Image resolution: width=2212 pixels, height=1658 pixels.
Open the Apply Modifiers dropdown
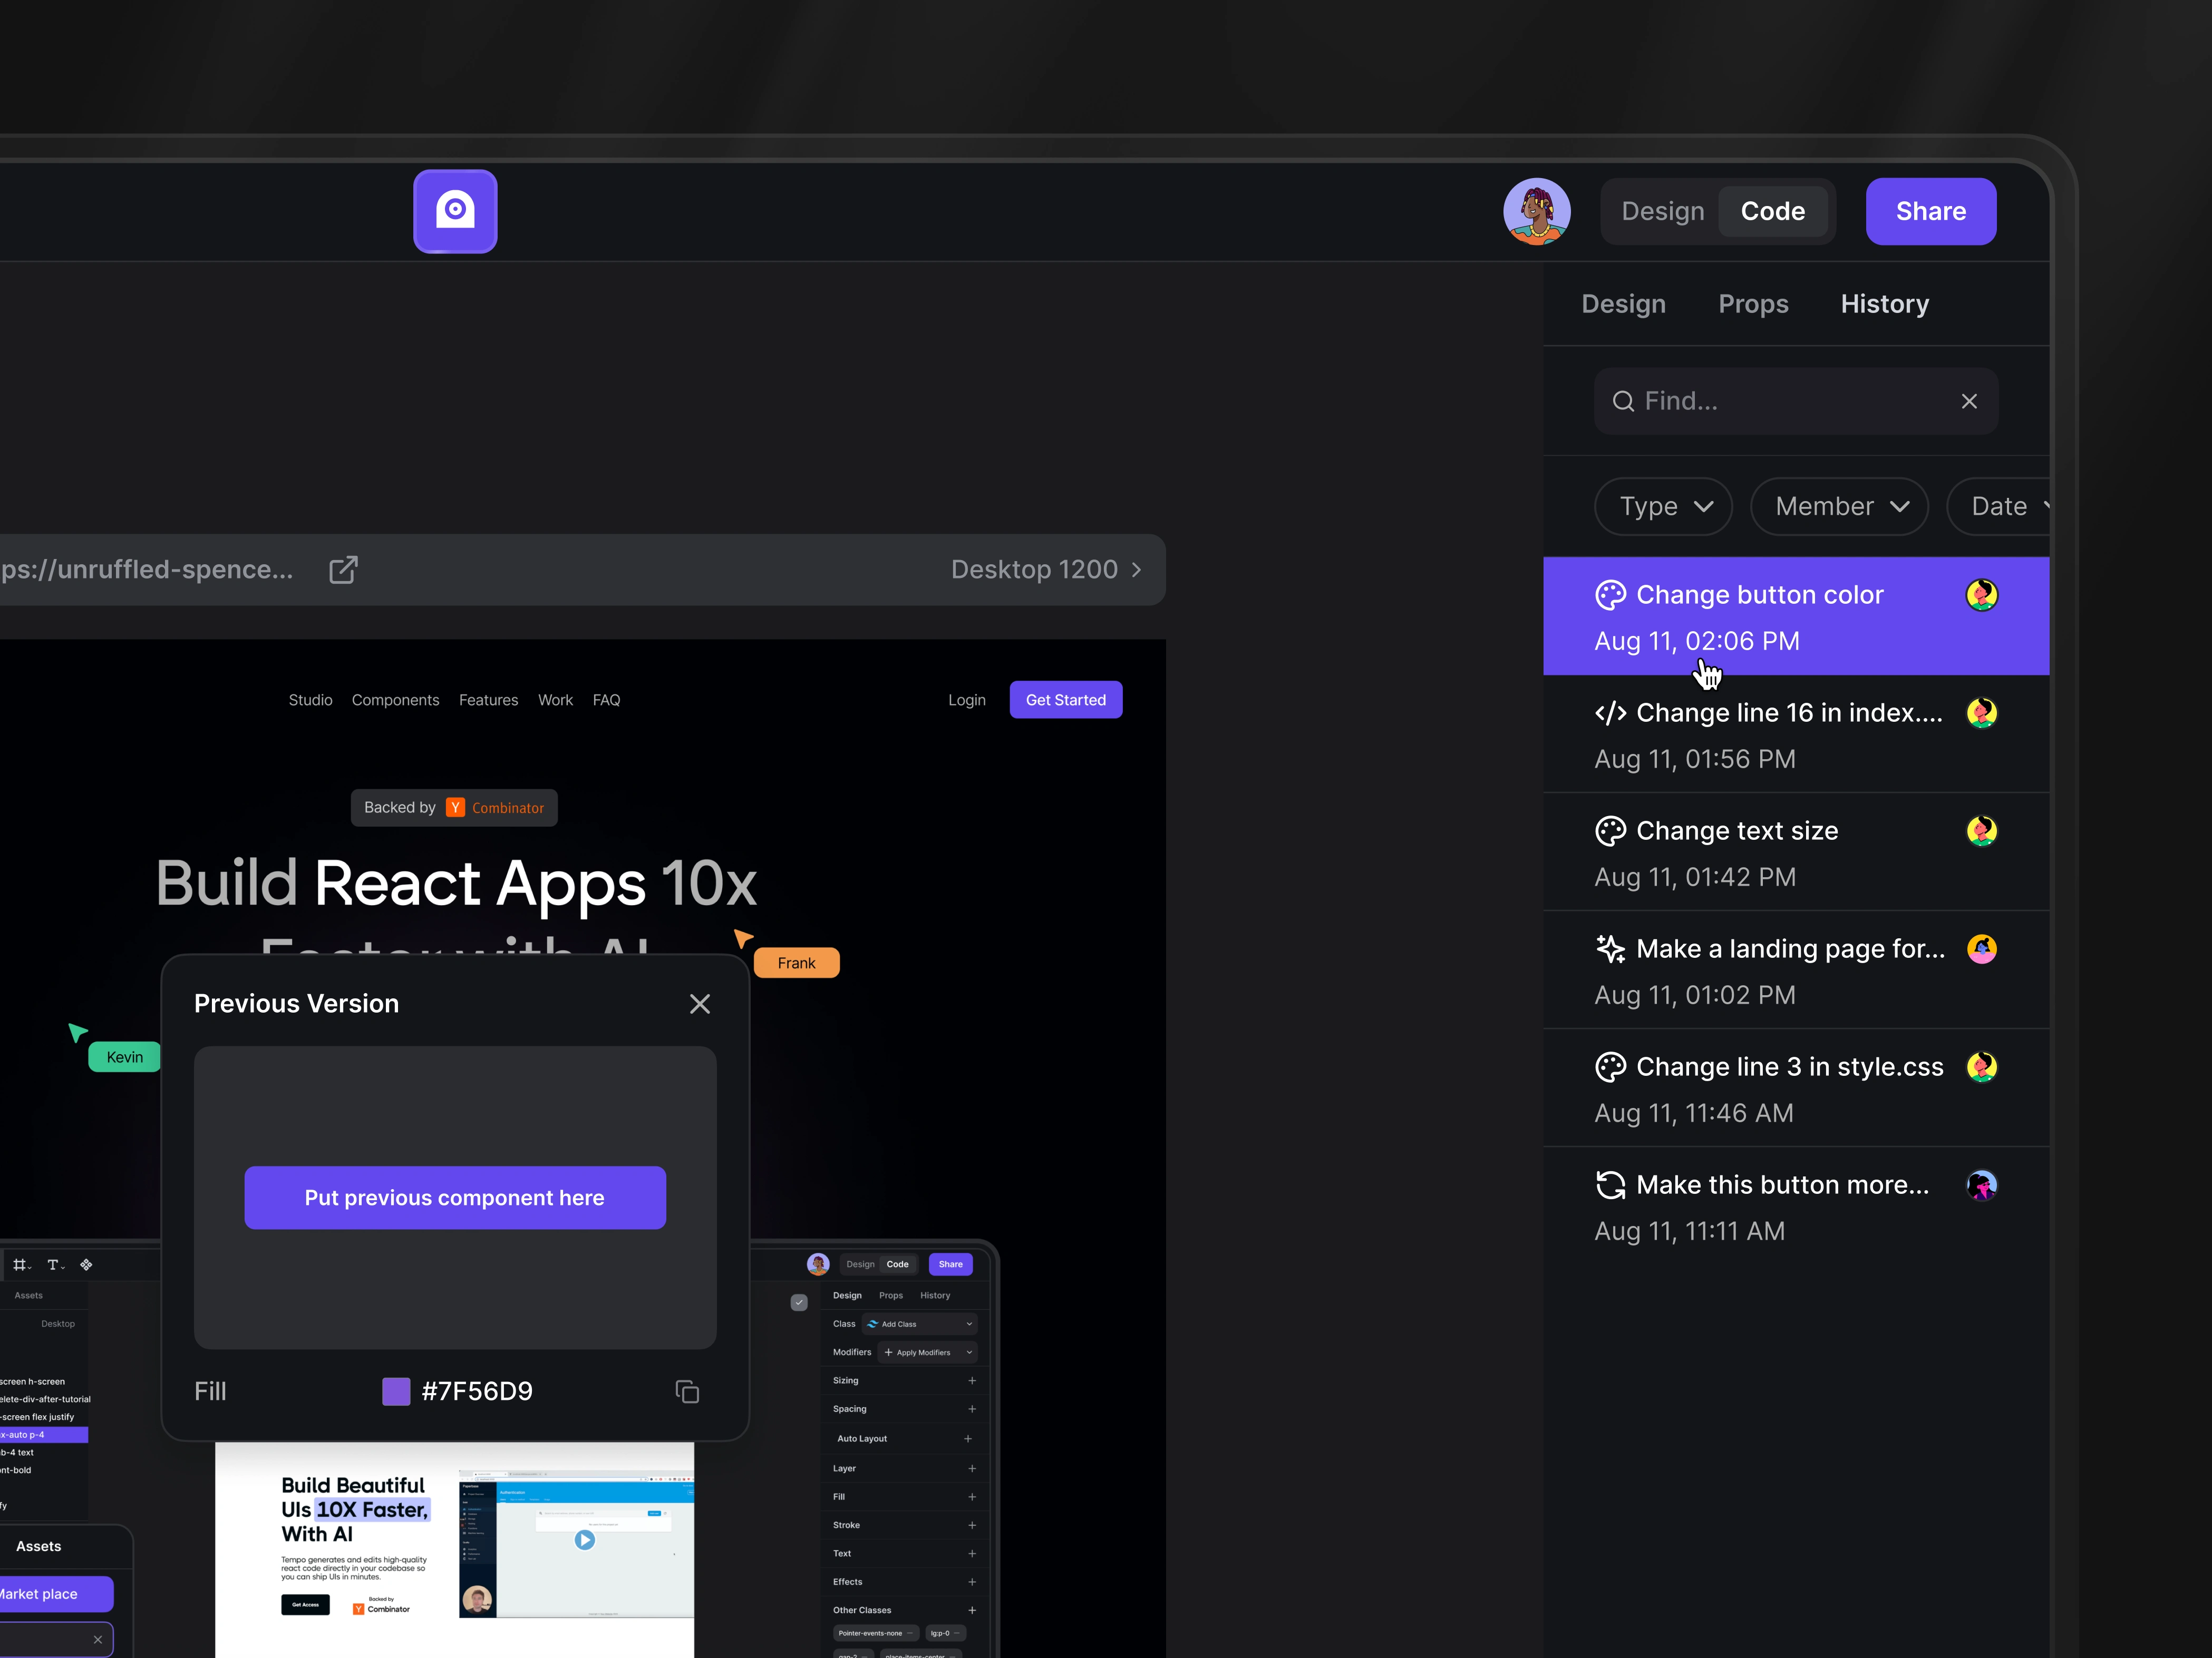[x=927, y=1352]
